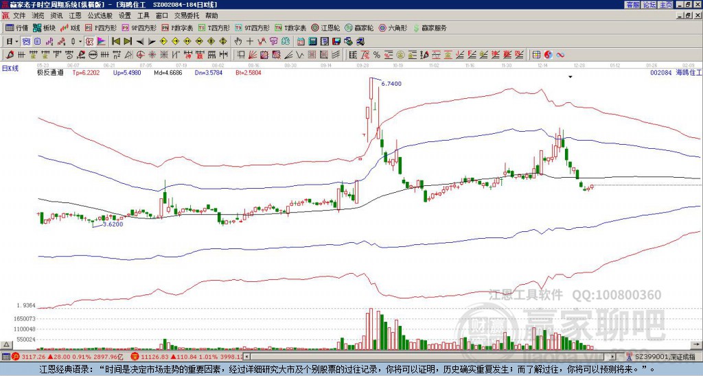This screenshot has height=376, width=703.
Task: Open the 江恩 menu
Action: click(75, 16)
